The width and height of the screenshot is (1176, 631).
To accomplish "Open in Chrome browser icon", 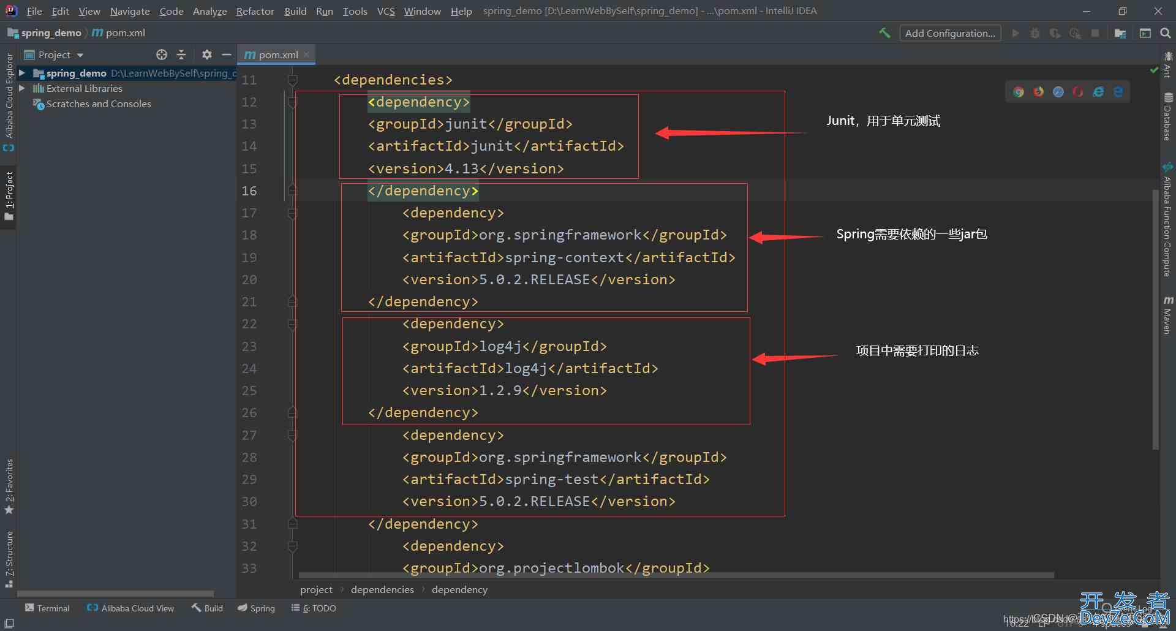I will pyautogui.click(x=1019, y=92).
